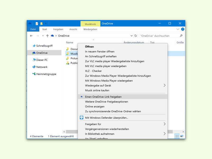
Task: Choose Mit VLC media player wiedergeben
Action: pyautogui.click(x=123, y=66)
